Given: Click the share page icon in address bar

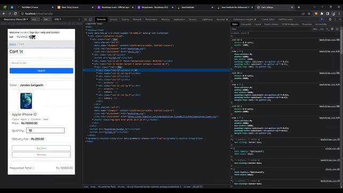Looking at the screenshot, I should [x=303, y=13].
